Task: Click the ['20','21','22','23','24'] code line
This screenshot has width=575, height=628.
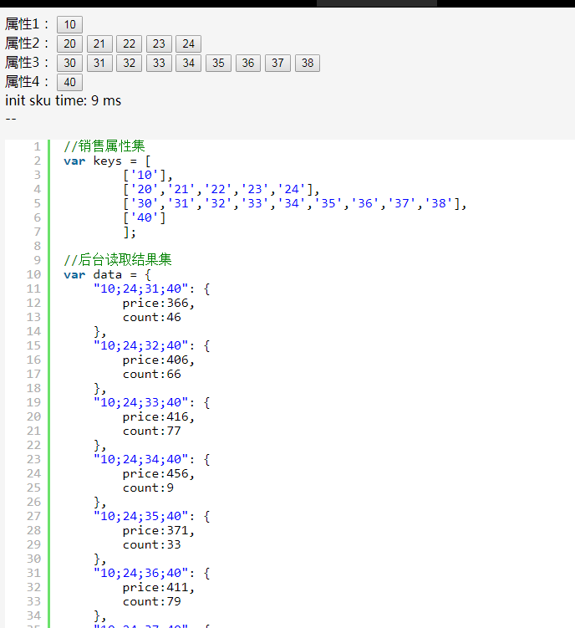Action: pos(221,189)
